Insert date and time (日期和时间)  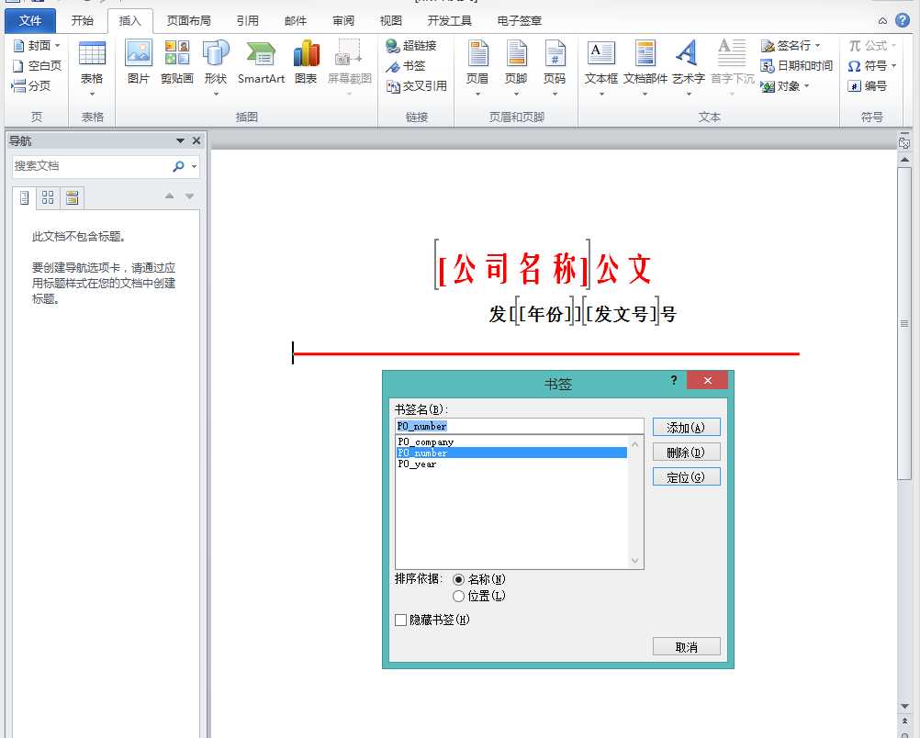(797, 66)
